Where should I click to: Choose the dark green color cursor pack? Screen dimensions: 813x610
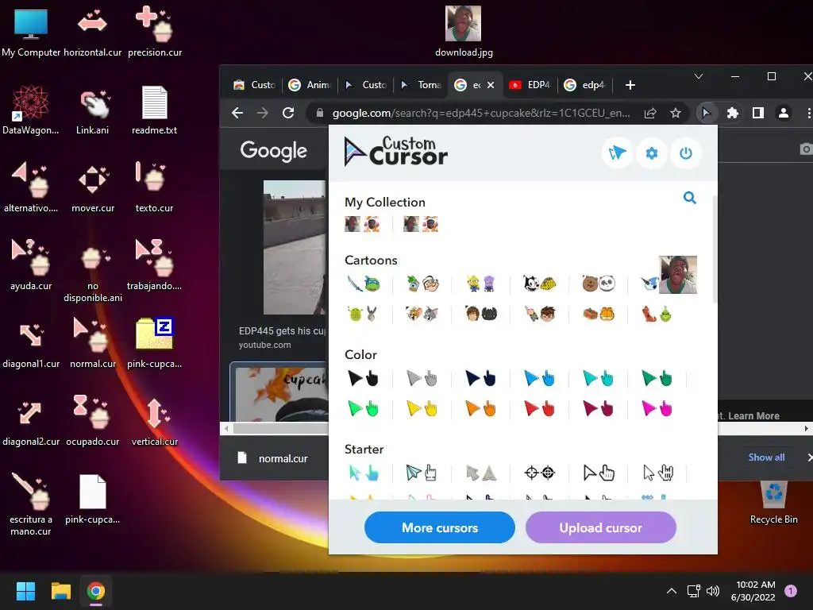(x=657, y=379)
